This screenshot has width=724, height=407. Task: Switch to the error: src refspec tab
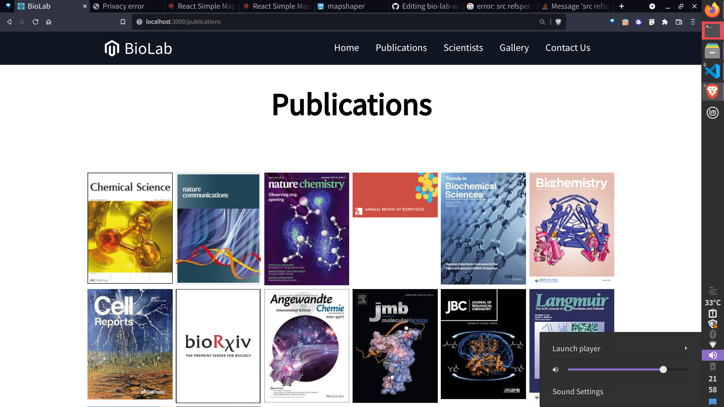(501, 6)
